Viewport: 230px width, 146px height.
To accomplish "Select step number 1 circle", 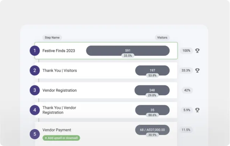I will click(x=34, y=51).
